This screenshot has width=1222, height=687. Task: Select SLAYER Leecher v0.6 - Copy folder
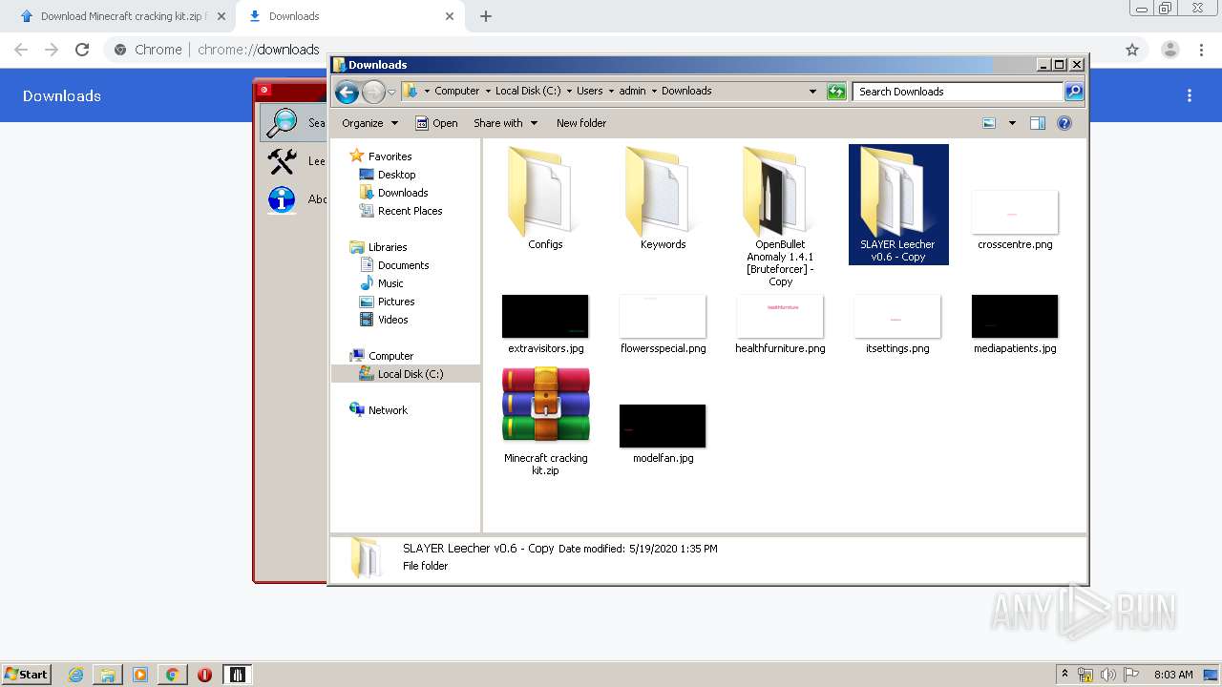(897, 204)
